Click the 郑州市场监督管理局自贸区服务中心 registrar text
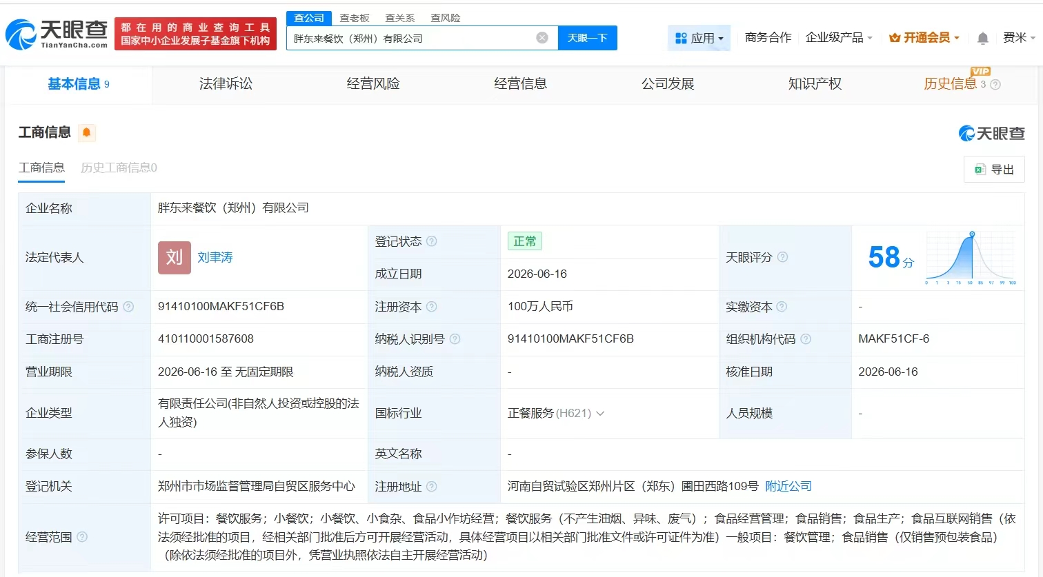This screenshot has height=577, width=1043. (257, 487)
